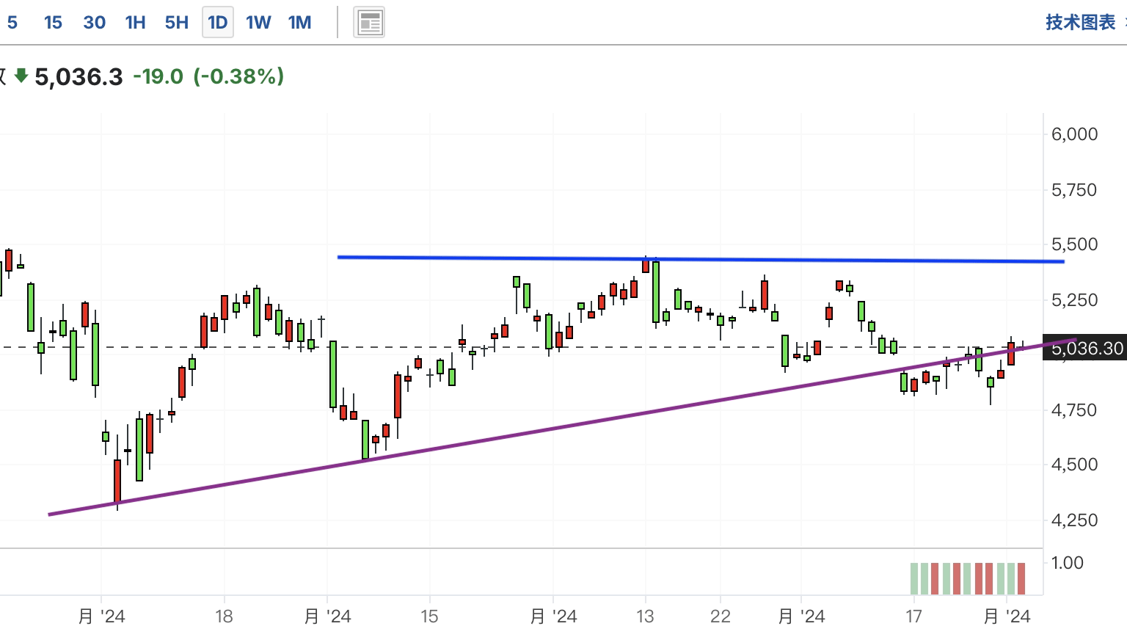The width and height of the screenshot is (1127, 640).
Task: Click the percent change (-0.38%)
Action: [x=238, y=76]
